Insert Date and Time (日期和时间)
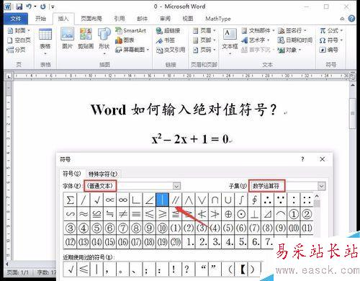Screen dimensions: 360x281 coord(295,40)
